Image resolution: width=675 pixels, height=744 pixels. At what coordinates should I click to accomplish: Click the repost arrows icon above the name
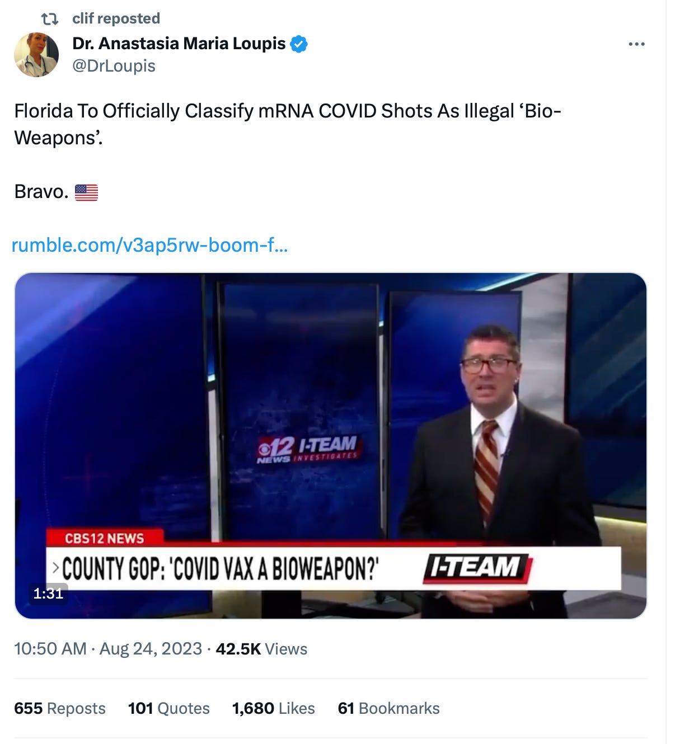(50, 19)
